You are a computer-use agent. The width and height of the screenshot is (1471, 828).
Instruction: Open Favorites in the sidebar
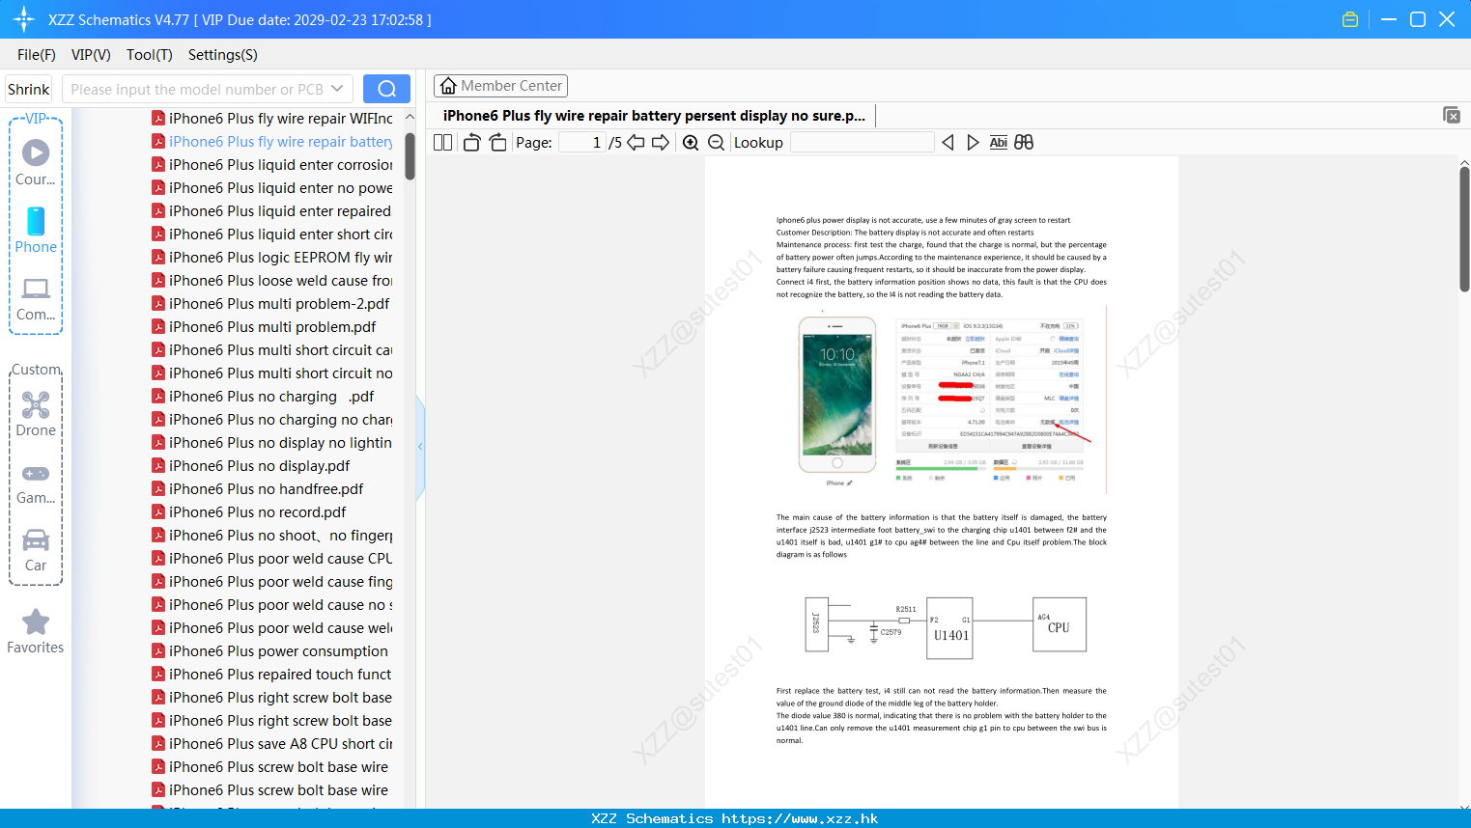point(36,632)
